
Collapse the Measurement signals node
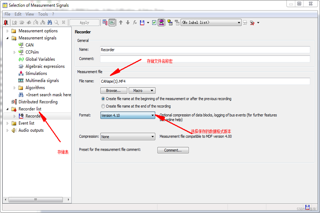pos(7,38)
